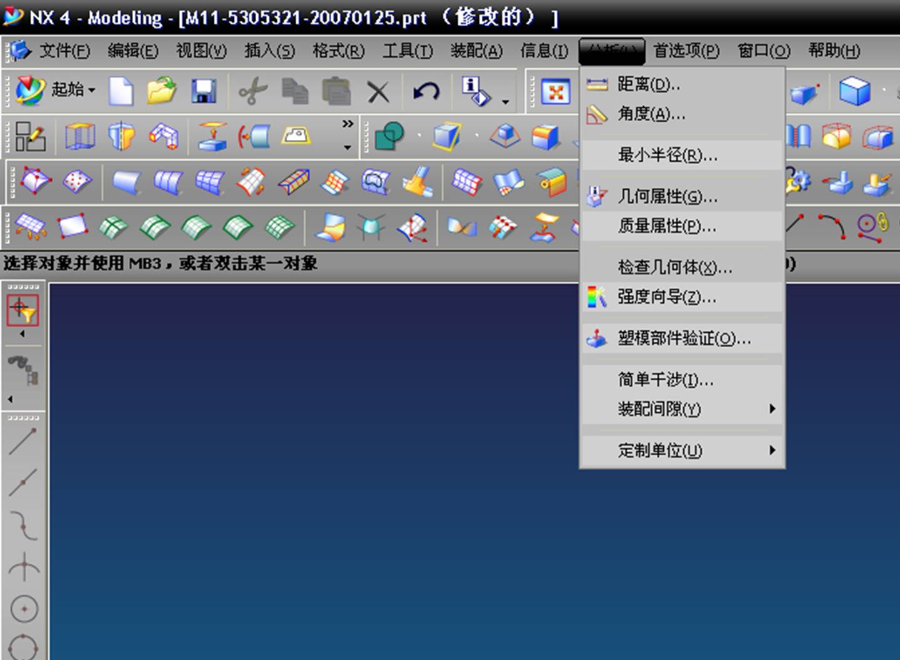Click the 起始 globe icon

(28, 91)
